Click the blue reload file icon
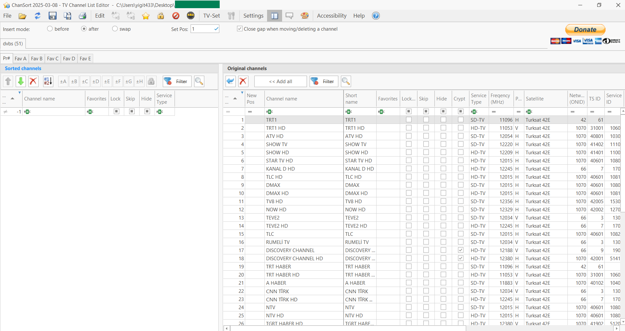The height and width of the screenshot is (331, 625). 38,16
